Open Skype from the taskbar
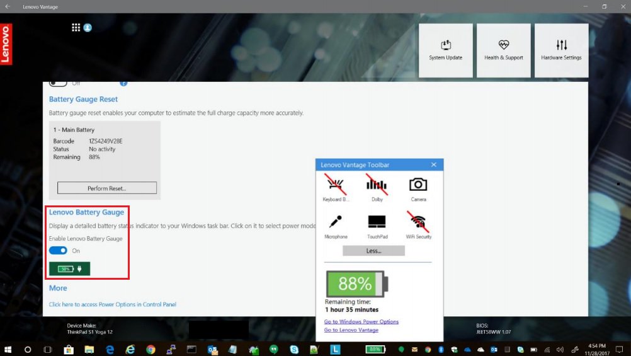 [294, 349]
